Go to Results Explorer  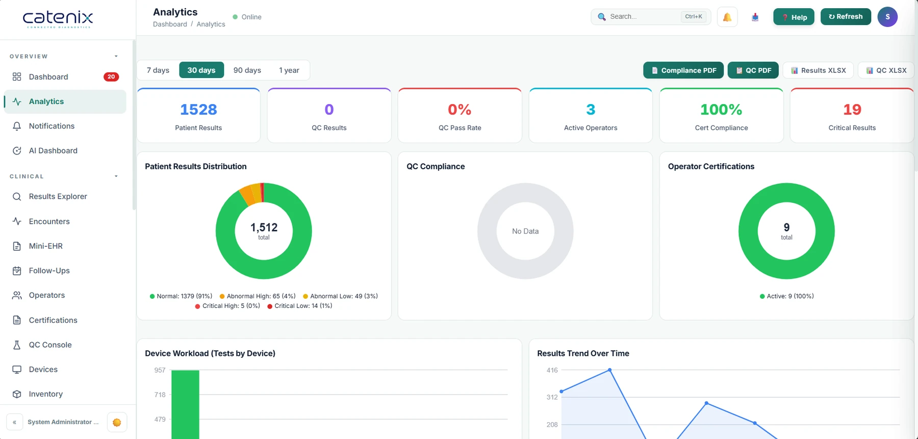pyautogui.click(x=65, y=196)
